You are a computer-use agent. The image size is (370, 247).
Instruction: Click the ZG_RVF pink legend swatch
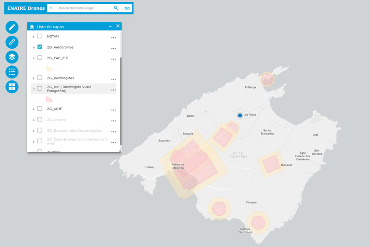coord(49,99)
